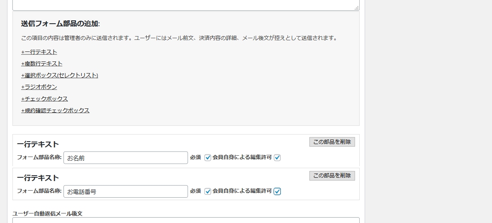Click the ユーザー自動返信メール後文 text area

point(186,220)
